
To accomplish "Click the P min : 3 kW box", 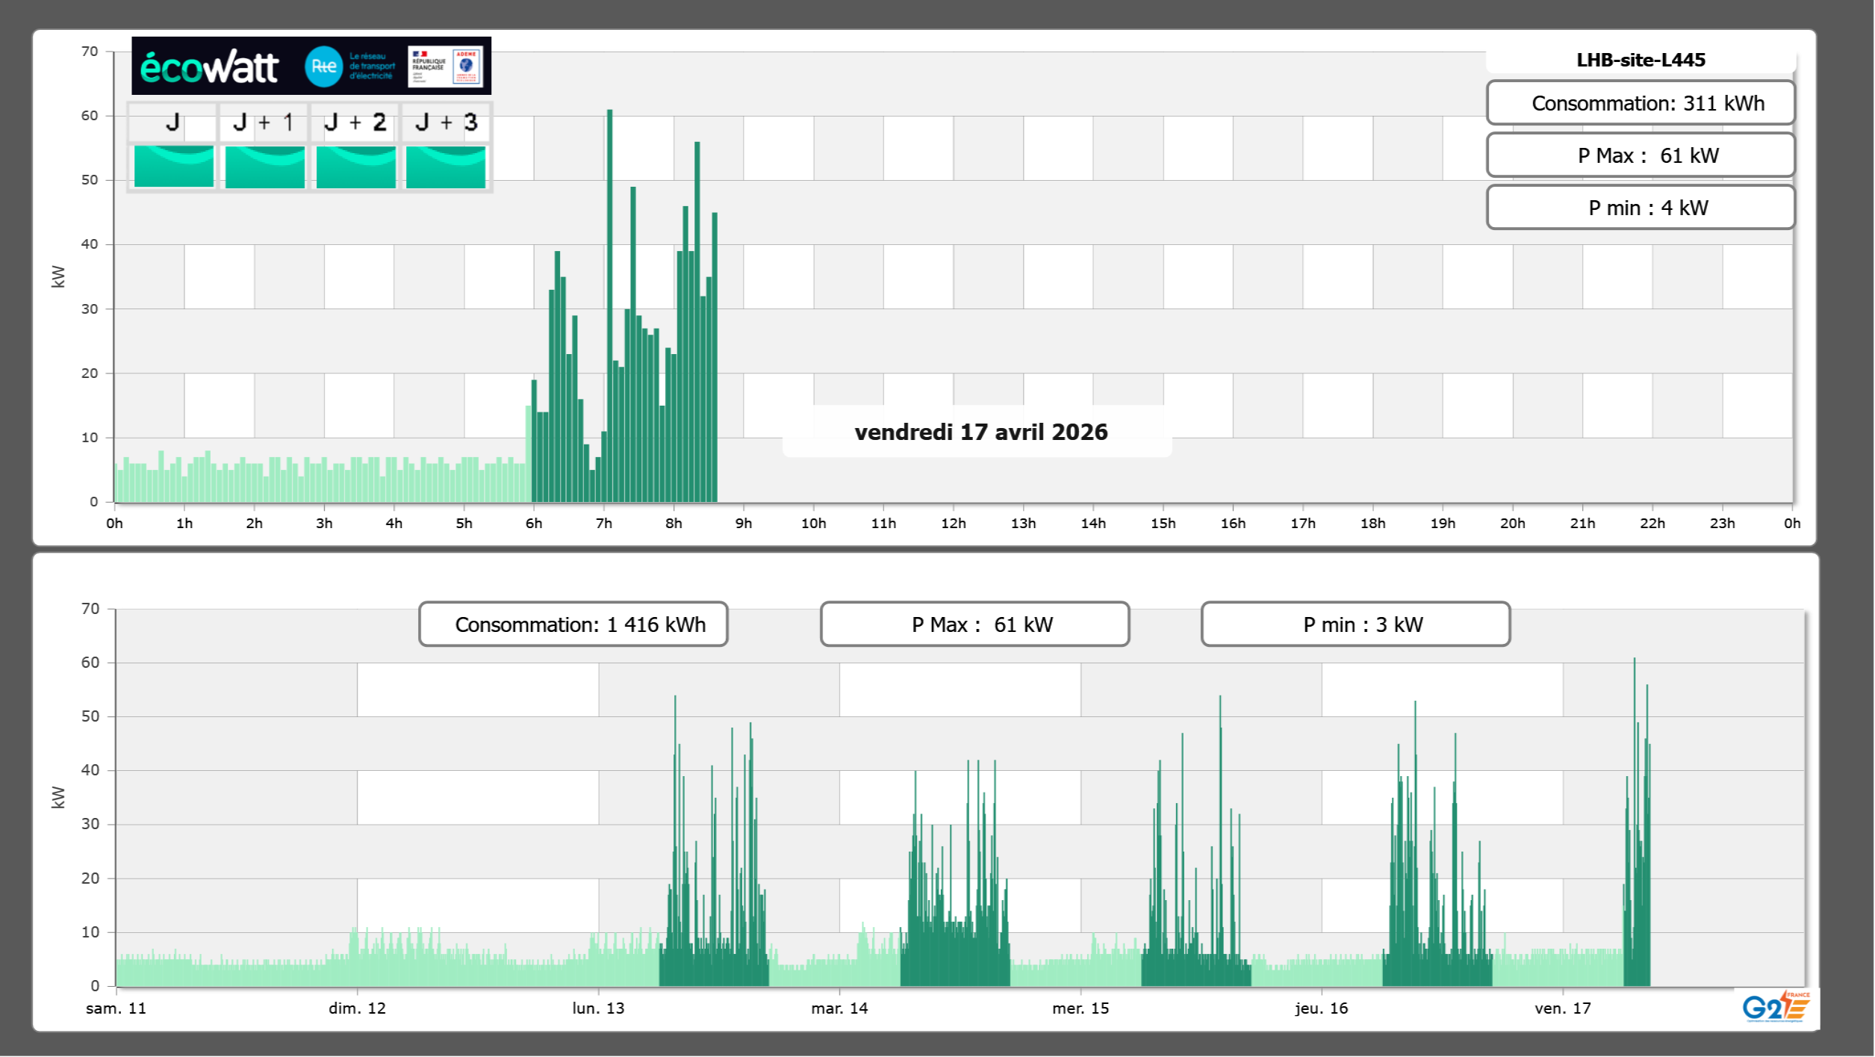I will [x=1355, y=624].
